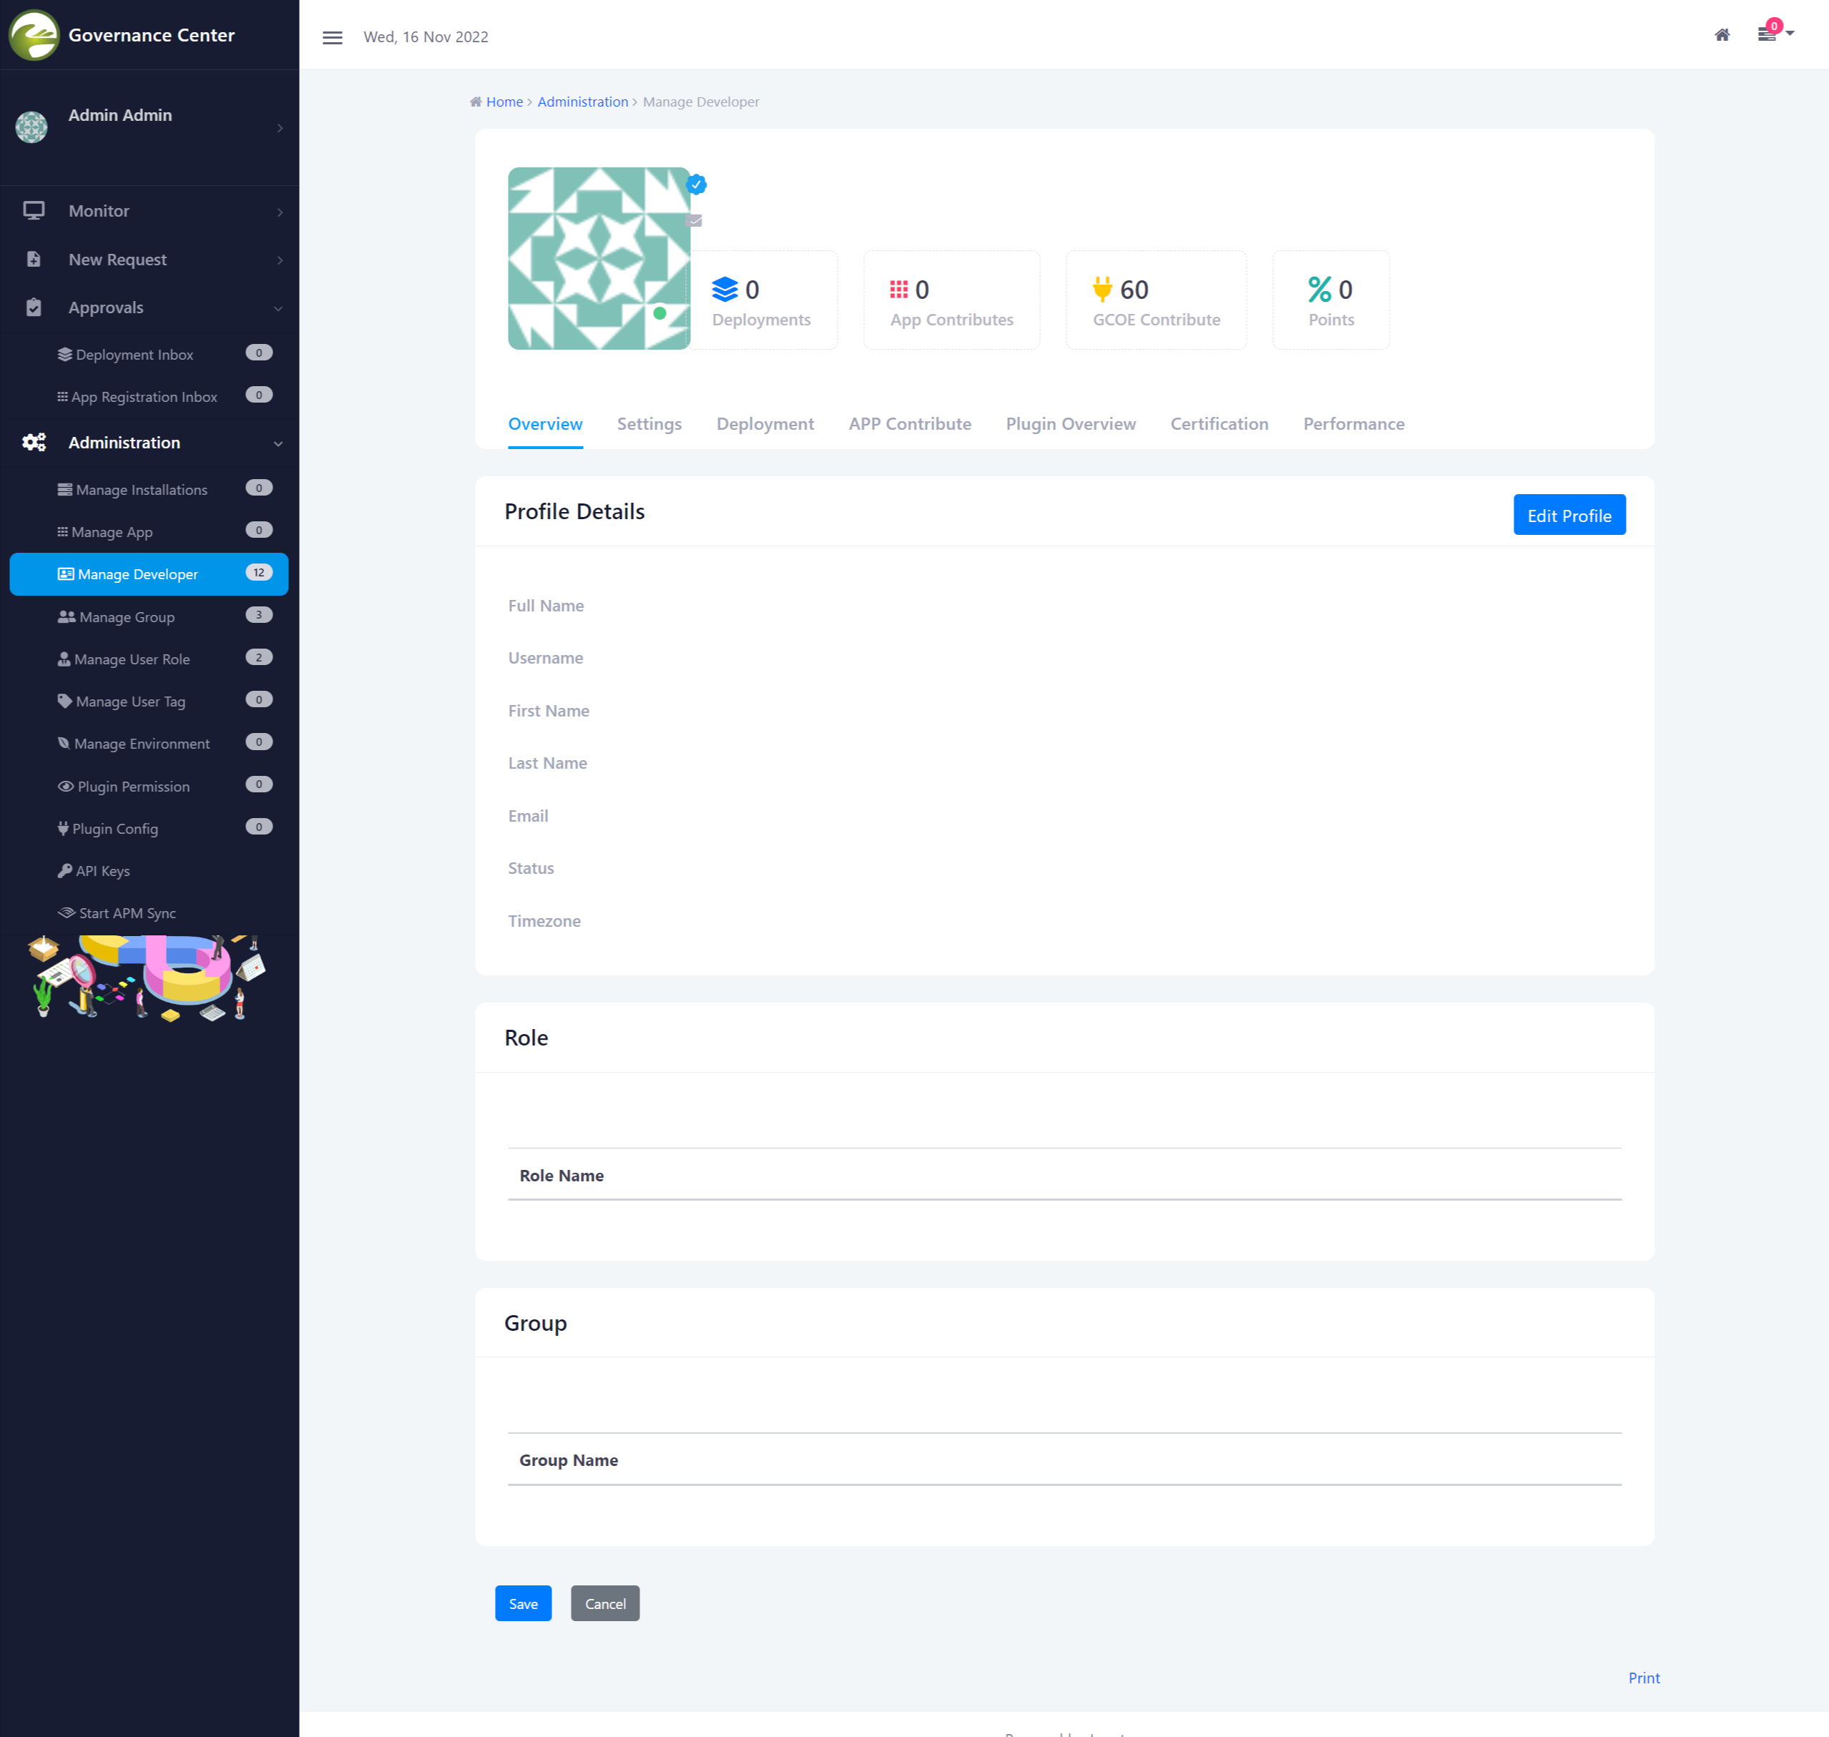Click the Edit Profile button
1829x1737 pixels.
[1569, 515]
